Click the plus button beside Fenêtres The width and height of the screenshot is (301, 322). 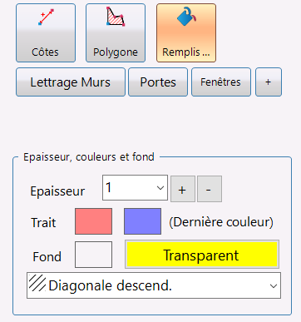[x=269, y=82]
